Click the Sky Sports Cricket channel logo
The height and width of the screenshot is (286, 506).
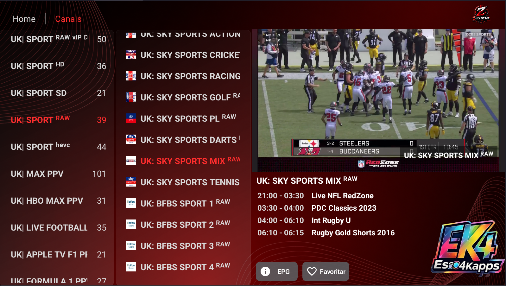coord(131,55)
